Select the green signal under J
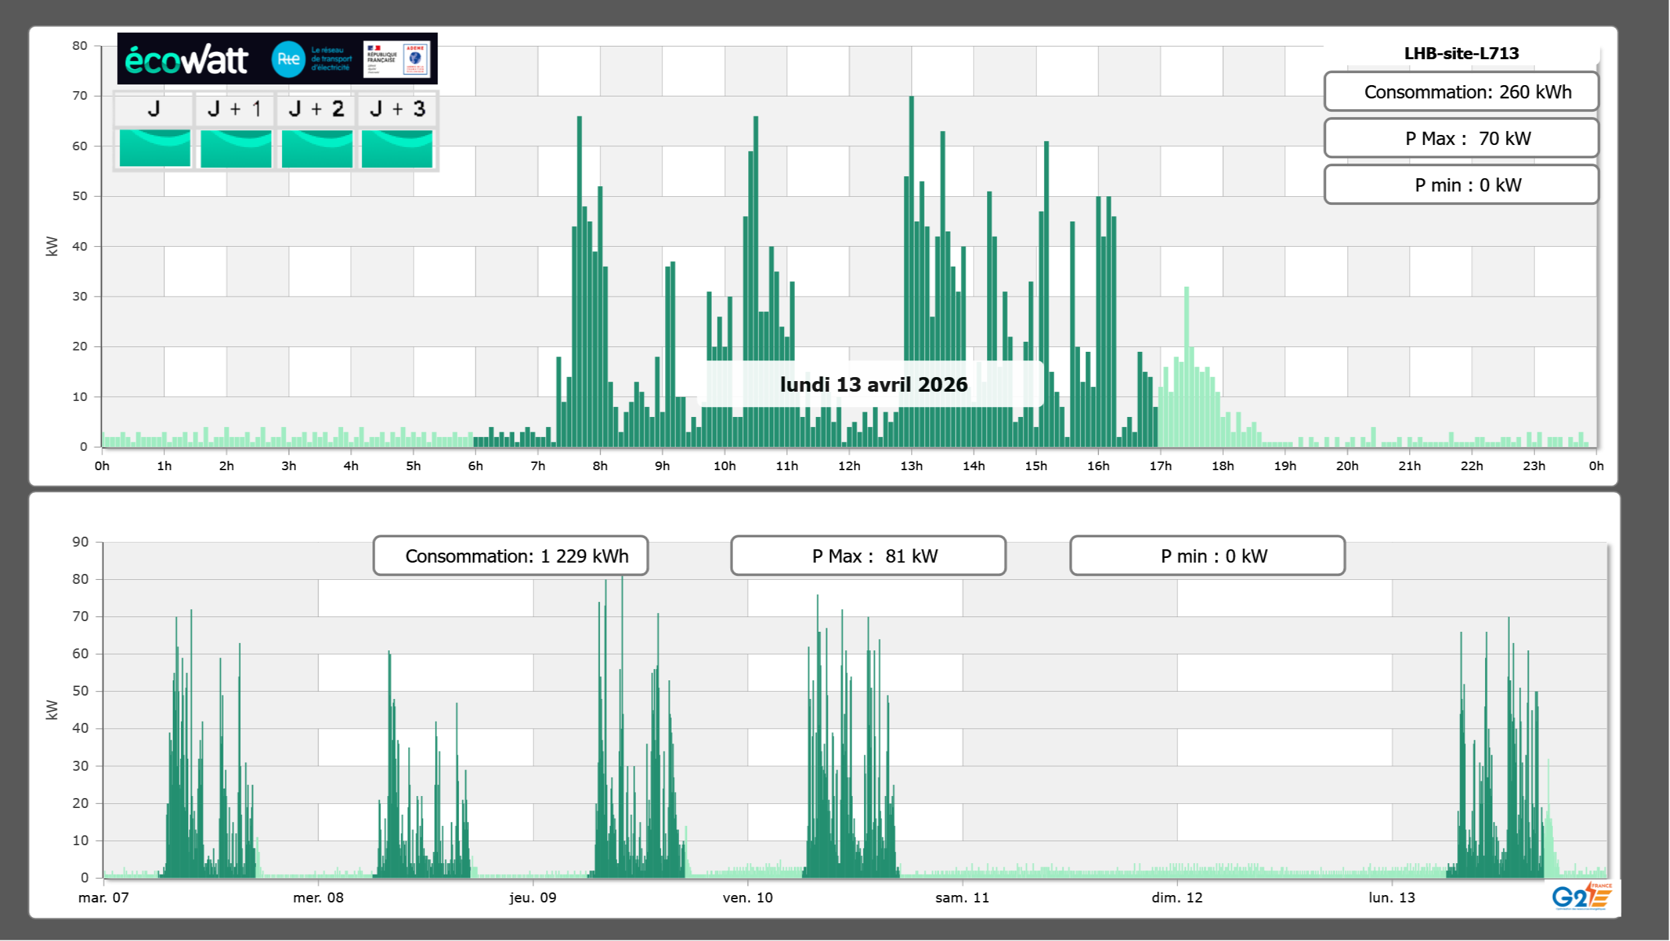The height and width of the screenshot is (941, 1670). click(x=154, y=148)
